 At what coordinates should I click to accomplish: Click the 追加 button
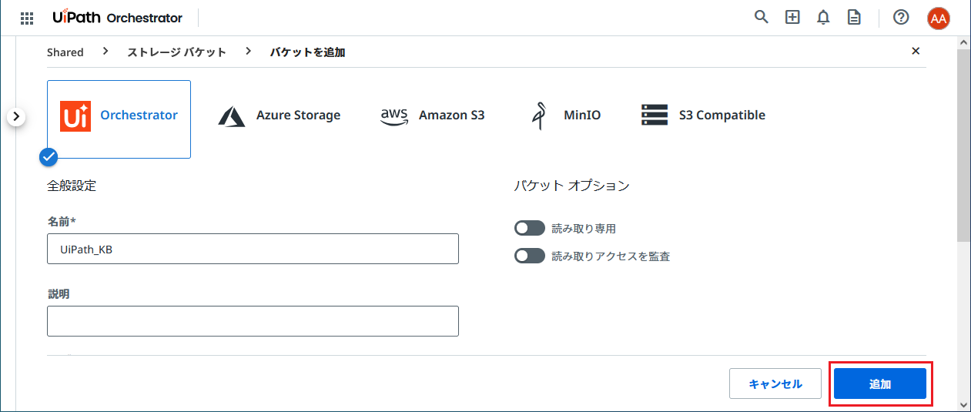click(x=879, y=384)
